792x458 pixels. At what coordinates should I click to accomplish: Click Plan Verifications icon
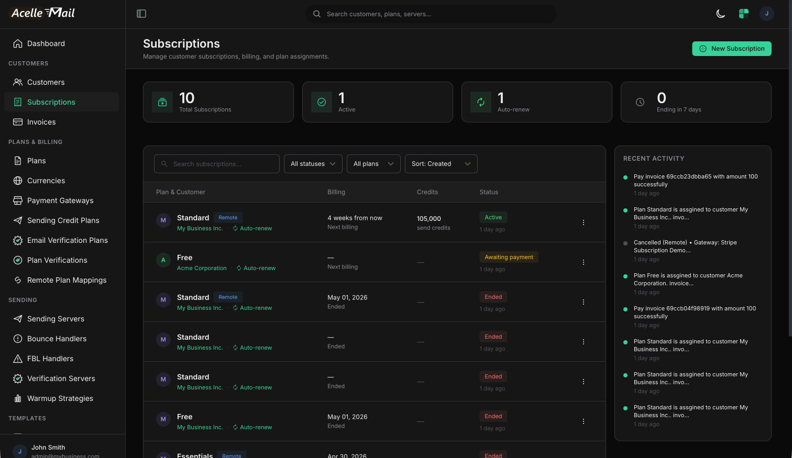18,260
